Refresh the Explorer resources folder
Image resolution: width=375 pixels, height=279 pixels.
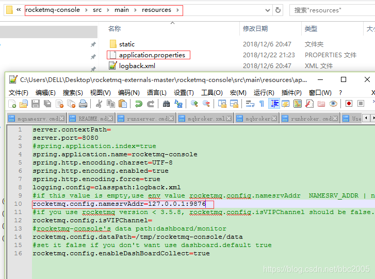(x=278, y=10)
